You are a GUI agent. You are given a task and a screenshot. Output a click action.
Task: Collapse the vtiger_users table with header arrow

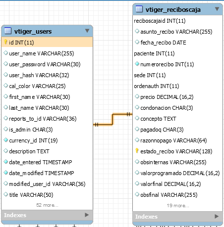tap(87, 31)
